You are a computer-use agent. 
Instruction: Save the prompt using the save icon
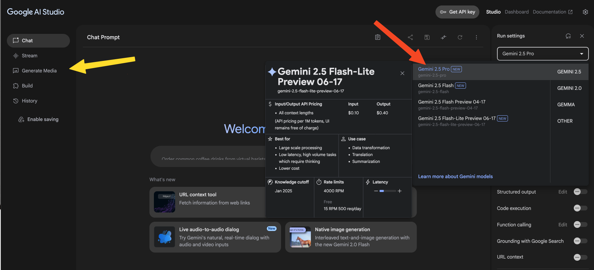coord(427,37)
